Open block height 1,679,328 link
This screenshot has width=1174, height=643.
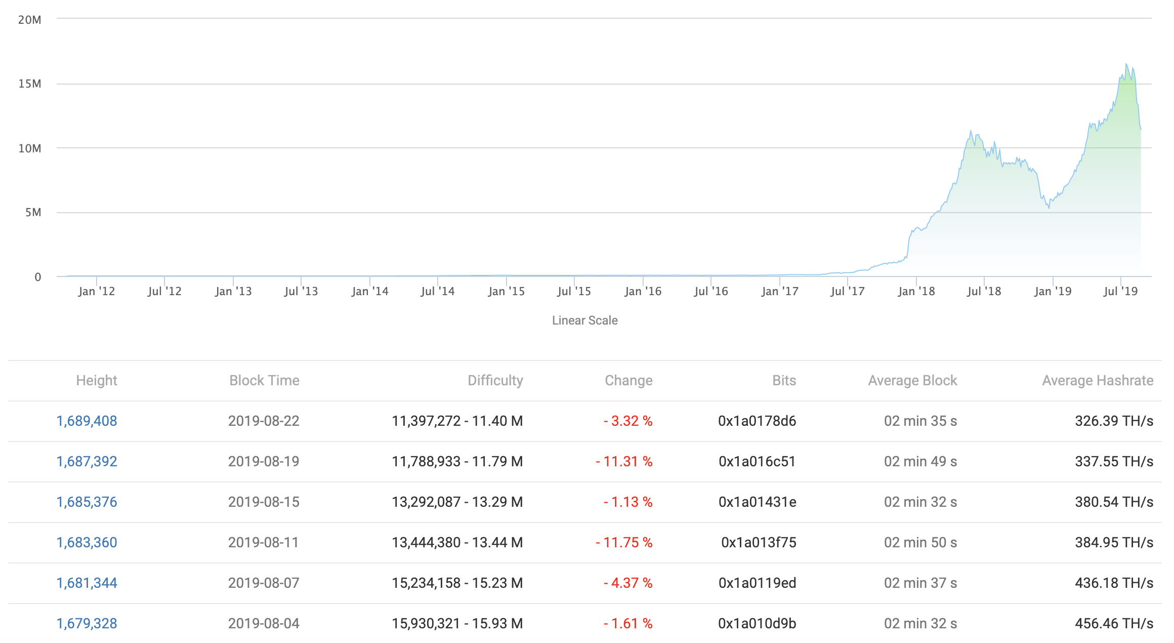(87, 623)
